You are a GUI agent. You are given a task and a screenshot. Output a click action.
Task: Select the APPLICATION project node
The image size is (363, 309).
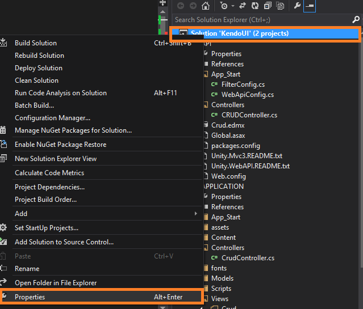tap(224, 187)
